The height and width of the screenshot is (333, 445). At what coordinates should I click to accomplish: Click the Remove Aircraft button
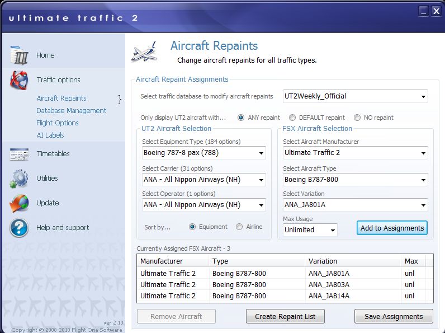click(x=176, y=317)
